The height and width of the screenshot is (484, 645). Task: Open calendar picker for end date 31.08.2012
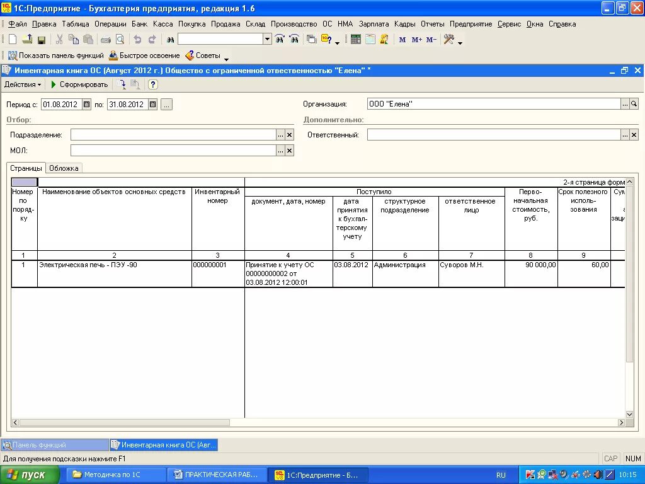point(152,105)
